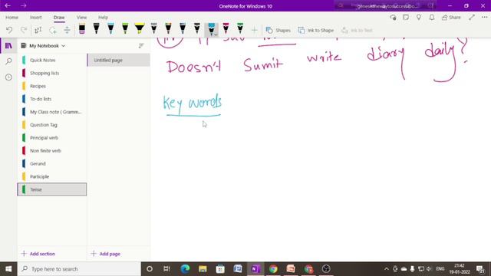Open the Shapes gallery

[x=278, y=30]
